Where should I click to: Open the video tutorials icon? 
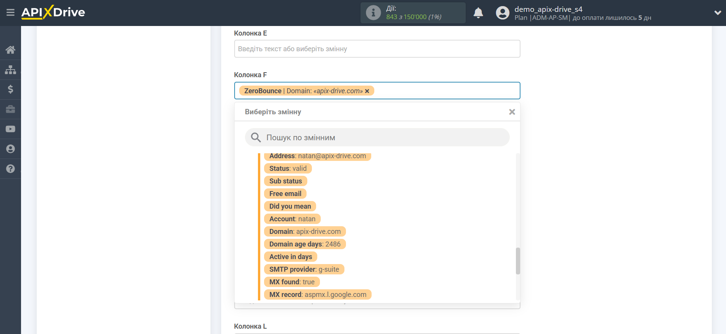pyautogui.click(x=10, y=129)
